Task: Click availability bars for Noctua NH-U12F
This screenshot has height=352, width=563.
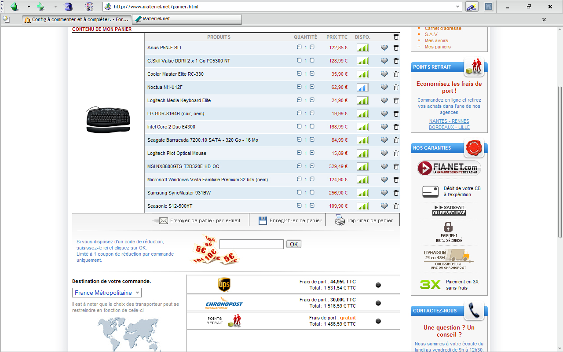Action: point(362,87)
